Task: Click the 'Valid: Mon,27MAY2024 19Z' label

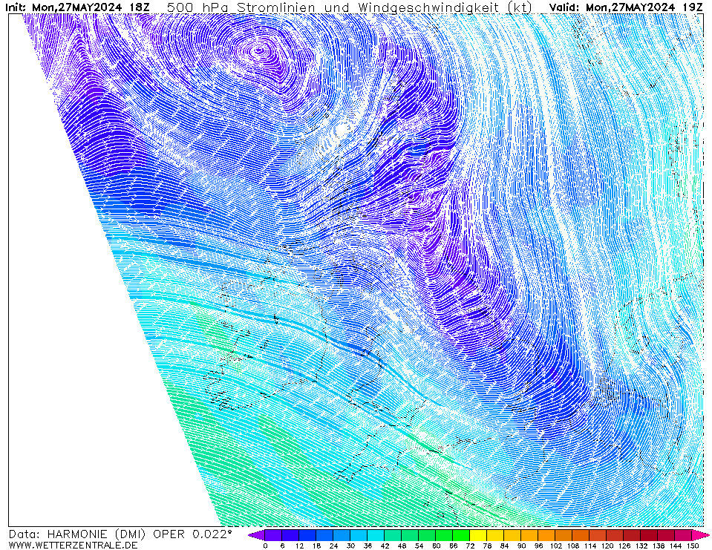Action: [626, 7]
